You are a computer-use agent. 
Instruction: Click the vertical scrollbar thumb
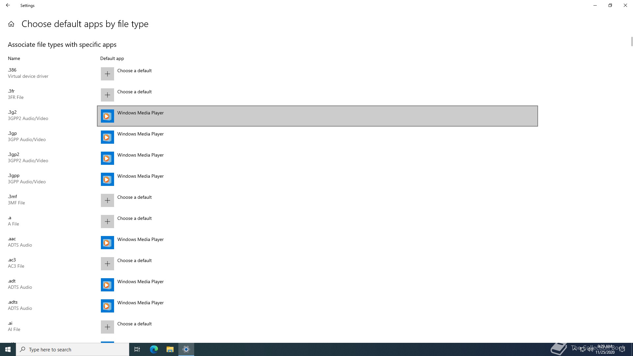click(632, 42)
